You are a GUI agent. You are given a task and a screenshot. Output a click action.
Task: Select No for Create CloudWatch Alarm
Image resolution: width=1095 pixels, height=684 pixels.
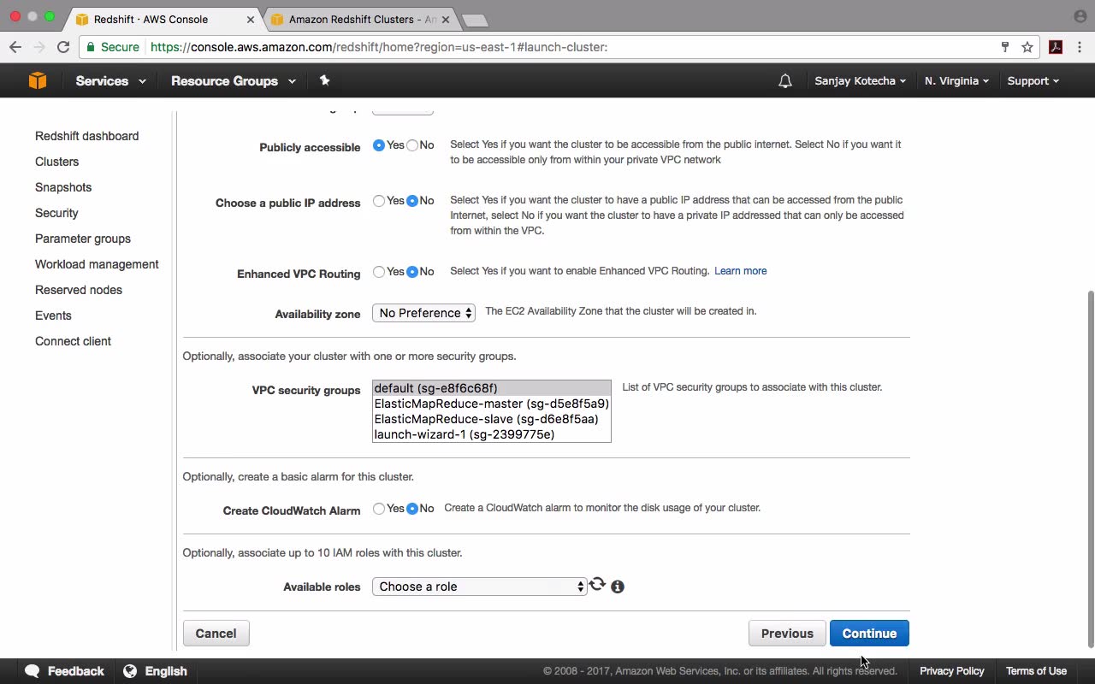tap(412, 509)
